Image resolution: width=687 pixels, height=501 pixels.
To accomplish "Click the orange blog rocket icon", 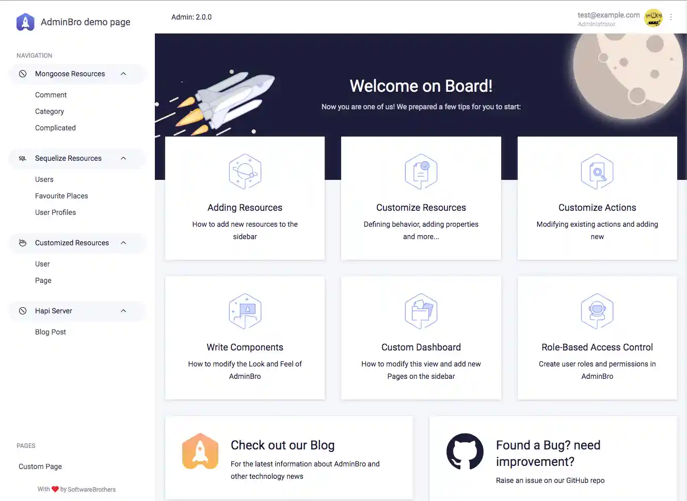I will click(x=200, y=452).
